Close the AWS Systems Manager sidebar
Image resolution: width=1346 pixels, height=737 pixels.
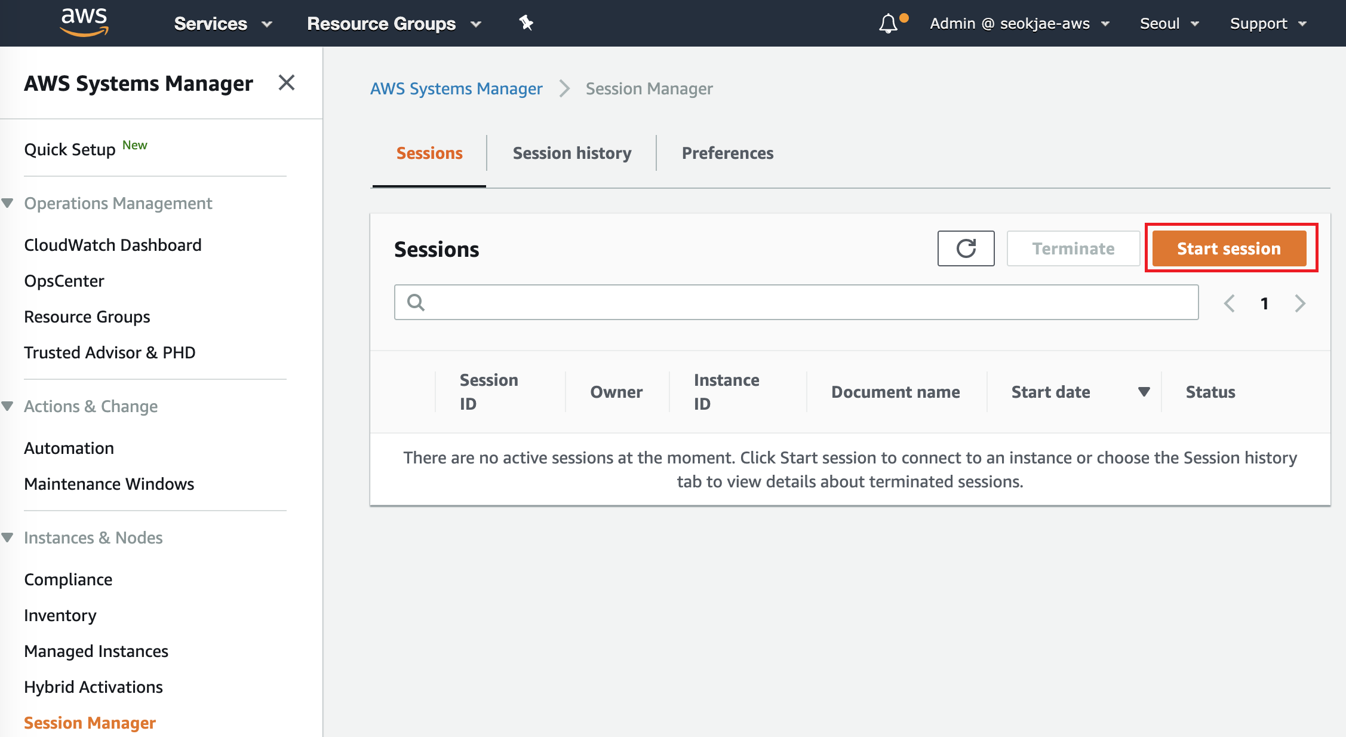click(287, 82)
